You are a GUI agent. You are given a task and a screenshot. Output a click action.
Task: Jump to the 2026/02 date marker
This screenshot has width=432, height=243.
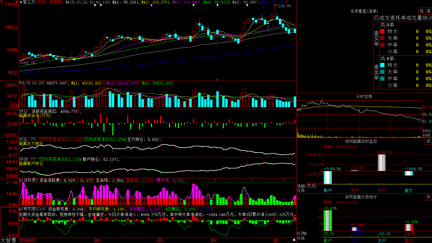[28, 240]
